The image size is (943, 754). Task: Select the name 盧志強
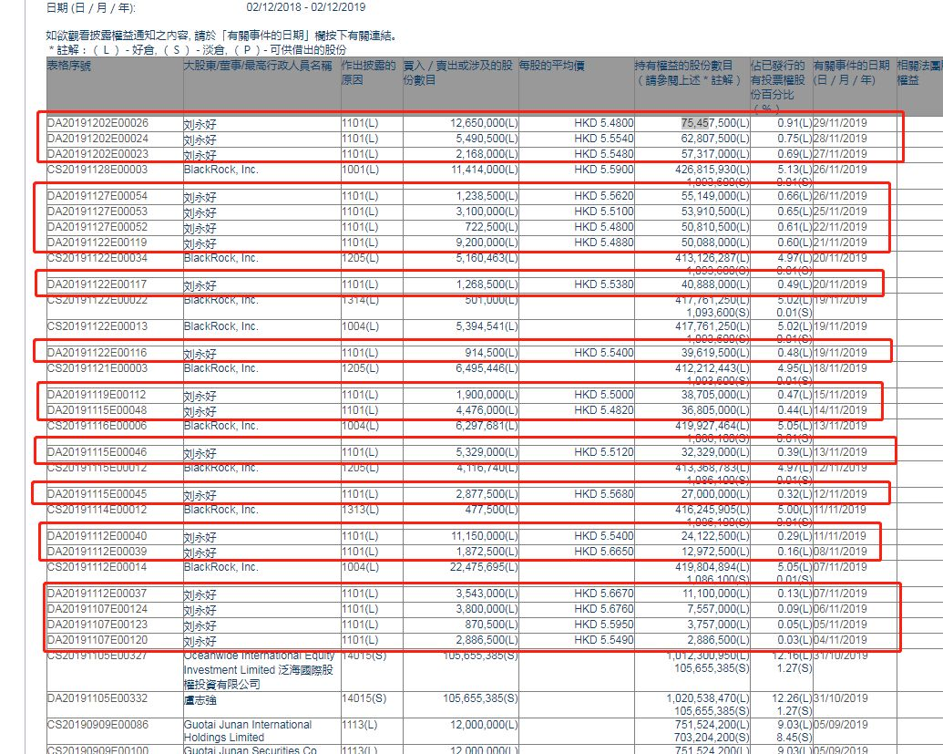(x=200, y=700)
